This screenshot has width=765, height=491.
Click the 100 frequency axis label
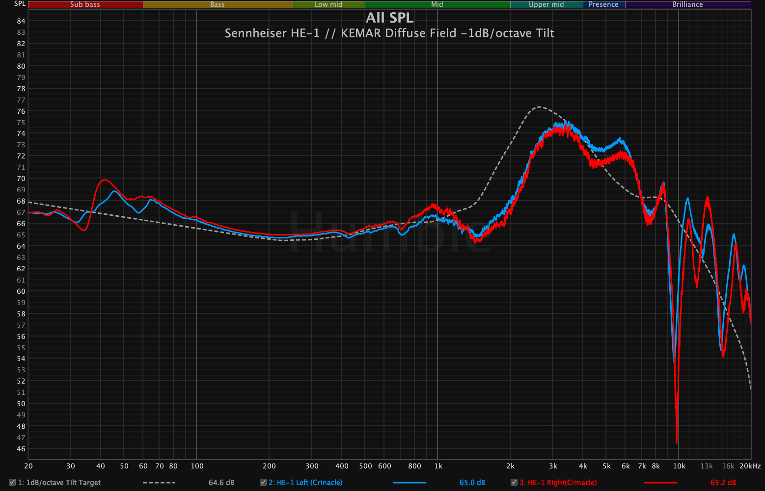pos(197,466)
